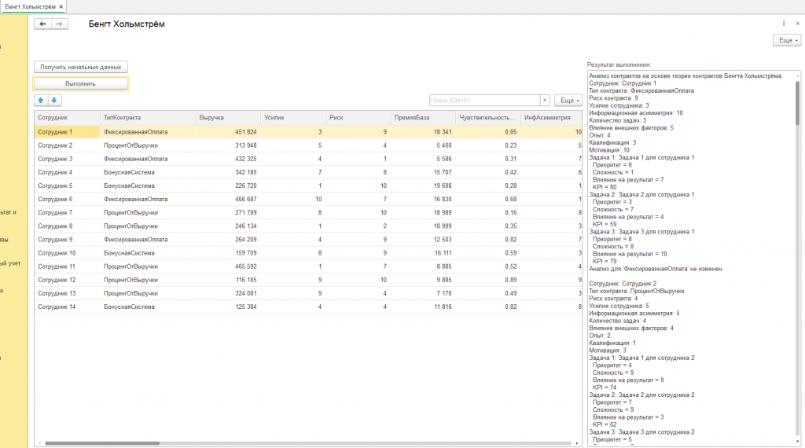Sort by the Выручка column header
The width and height of the screenshot is (805, 448).
click(x=228, y=118)
